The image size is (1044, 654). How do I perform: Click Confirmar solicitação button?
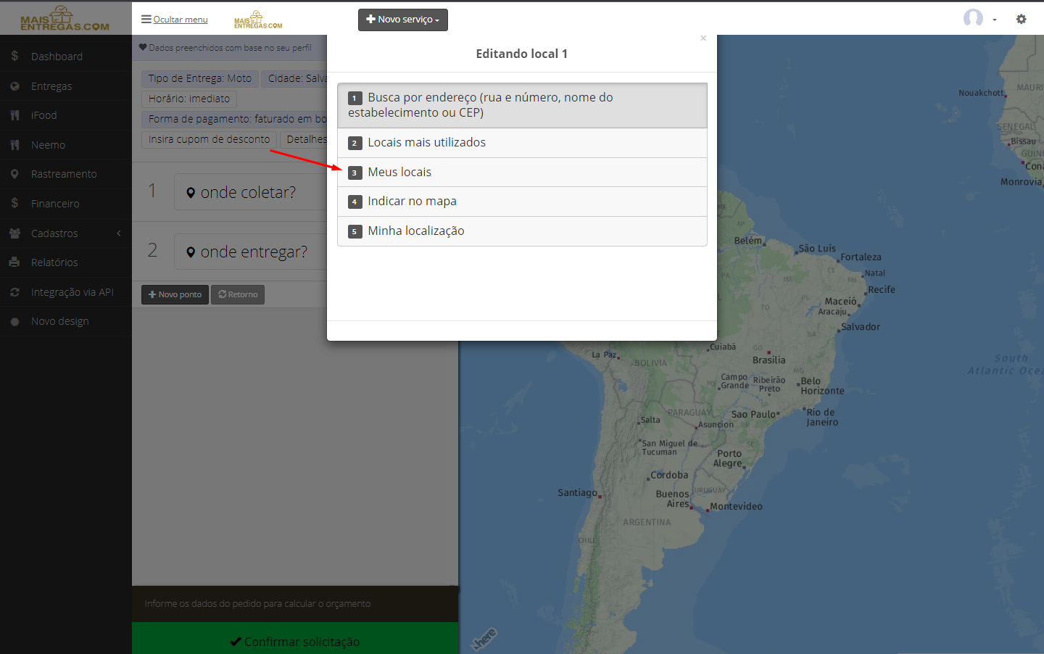295,641
